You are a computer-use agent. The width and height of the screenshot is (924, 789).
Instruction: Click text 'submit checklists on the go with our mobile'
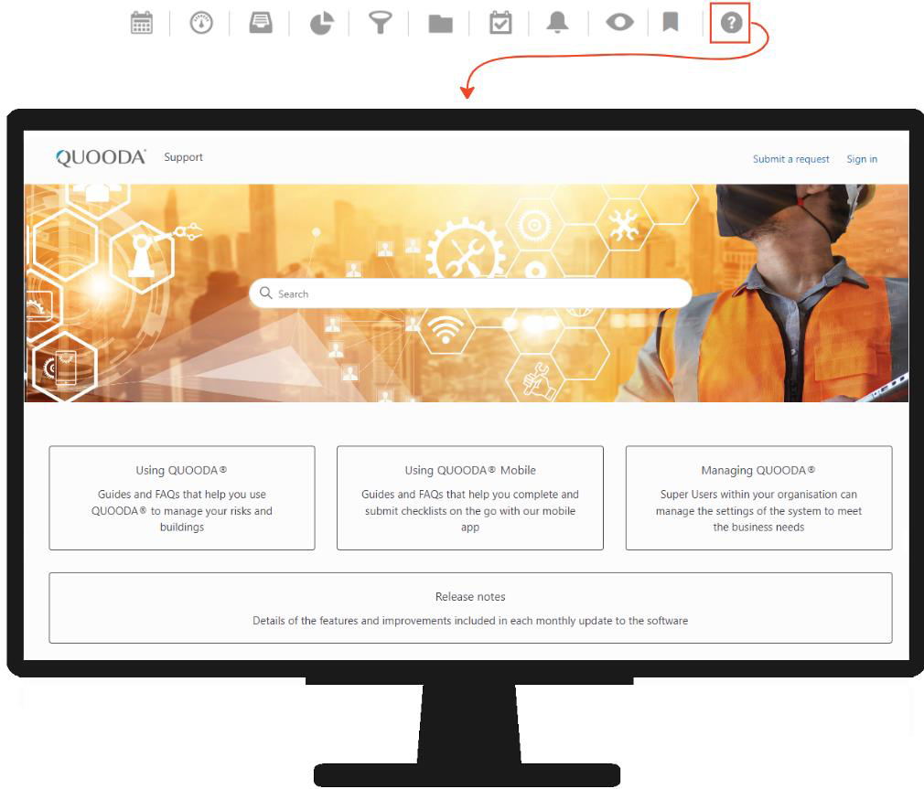pos(469,511)
